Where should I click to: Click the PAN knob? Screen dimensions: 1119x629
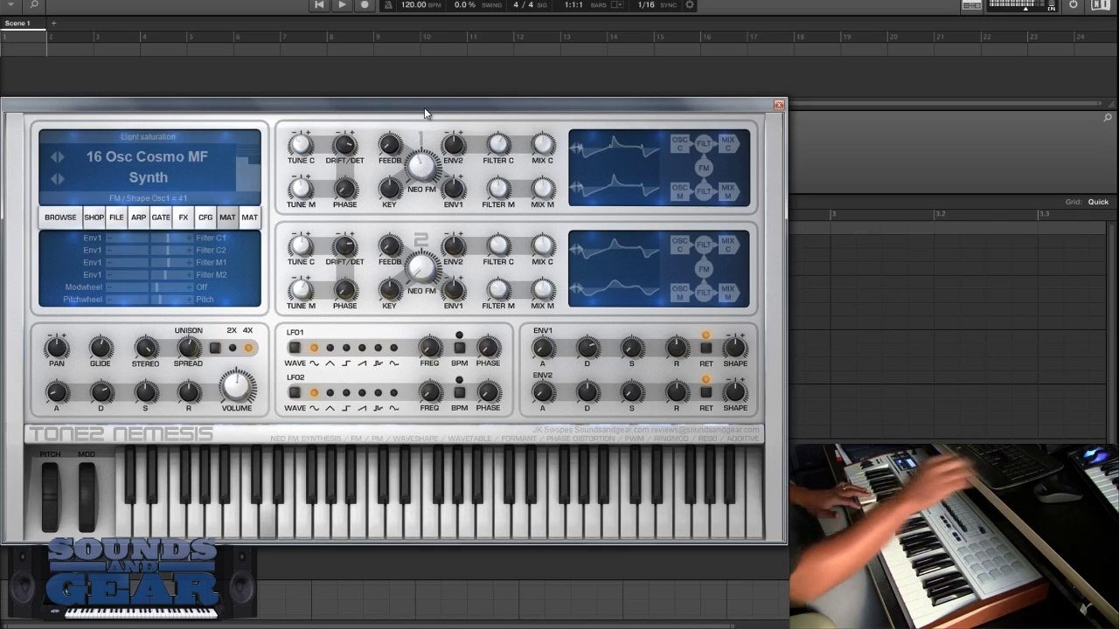coord(57,349)
